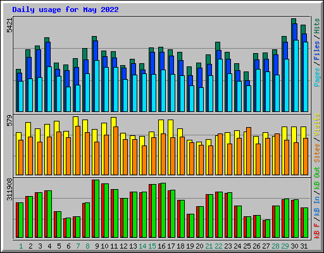Select day label 30 on x-axis
The image size is (324, 253).
pos(294,246)
